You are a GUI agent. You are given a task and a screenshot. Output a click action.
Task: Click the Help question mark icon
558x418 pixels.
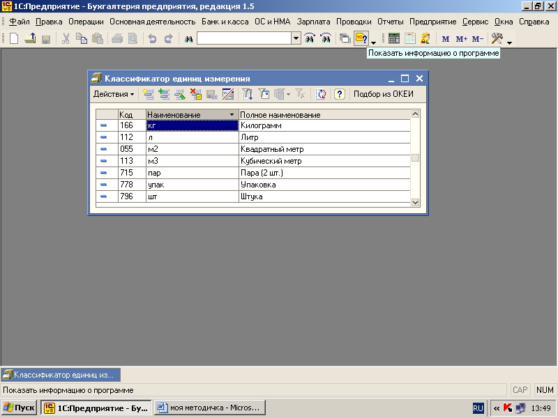click(340, 94)
